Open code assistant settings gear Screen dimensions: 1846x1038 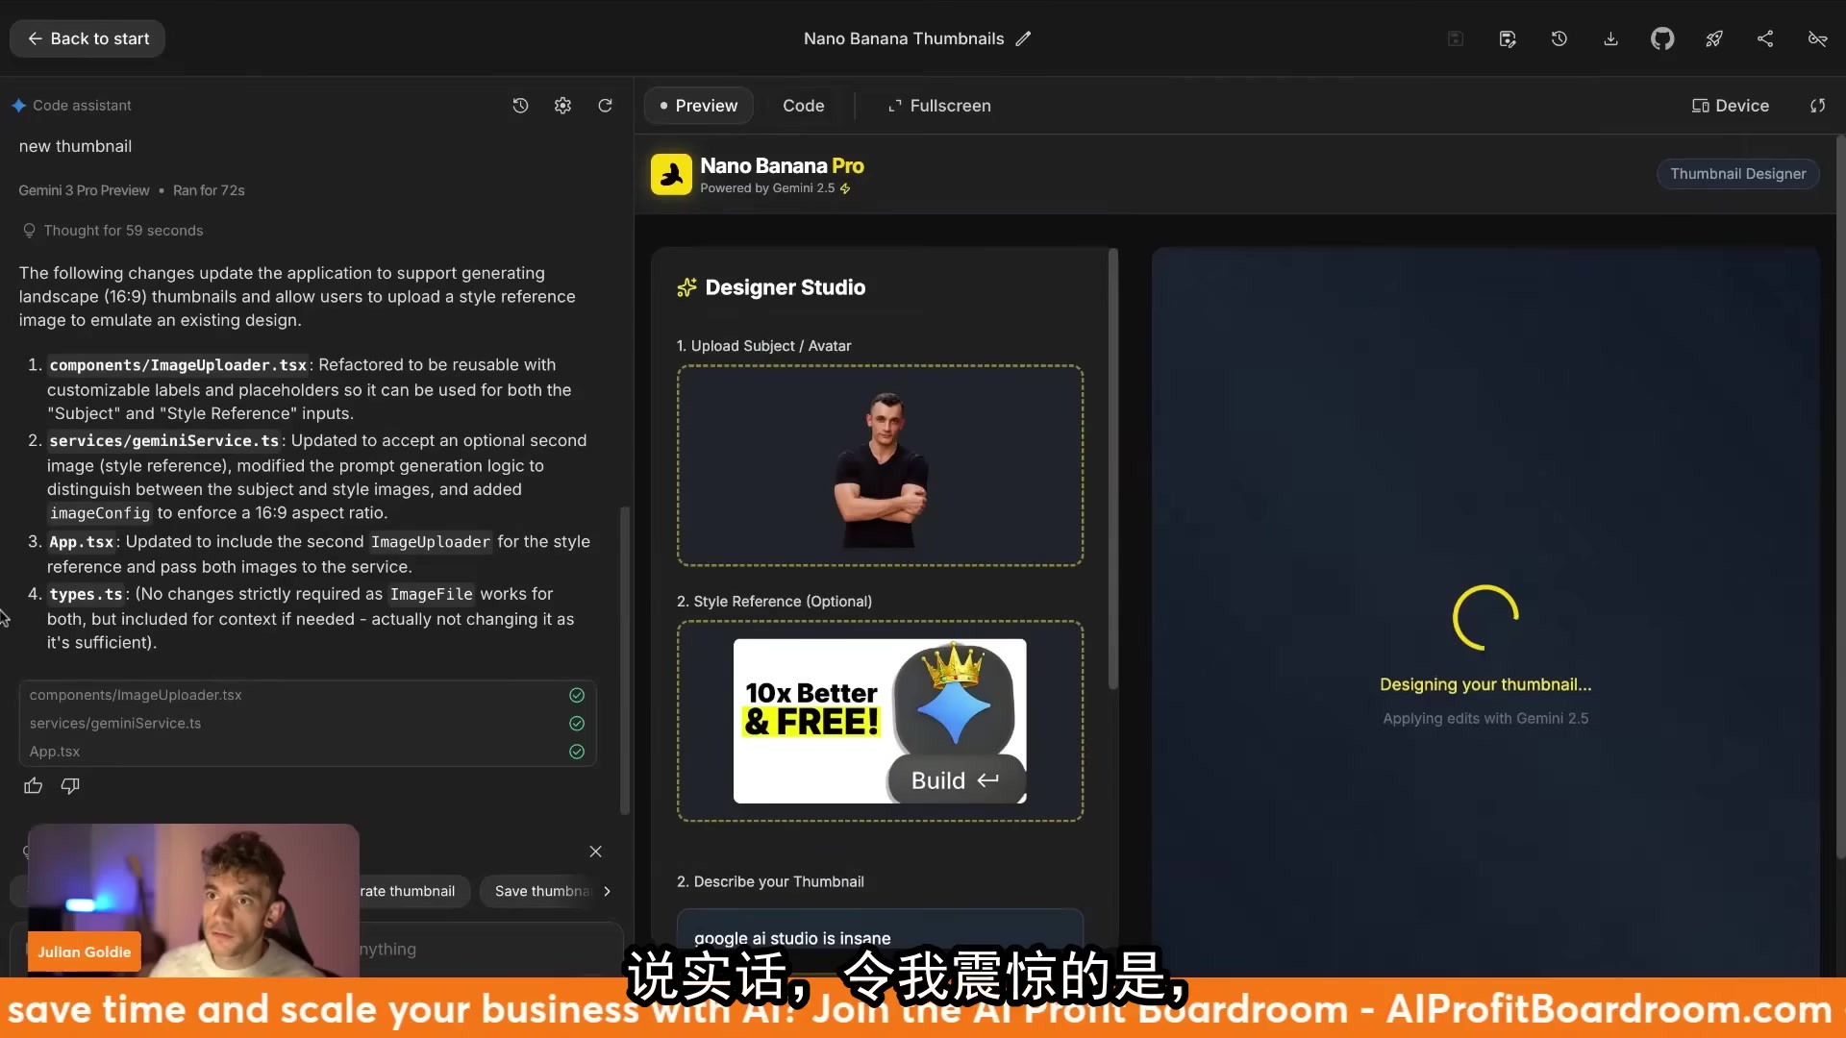pos(562,106)
